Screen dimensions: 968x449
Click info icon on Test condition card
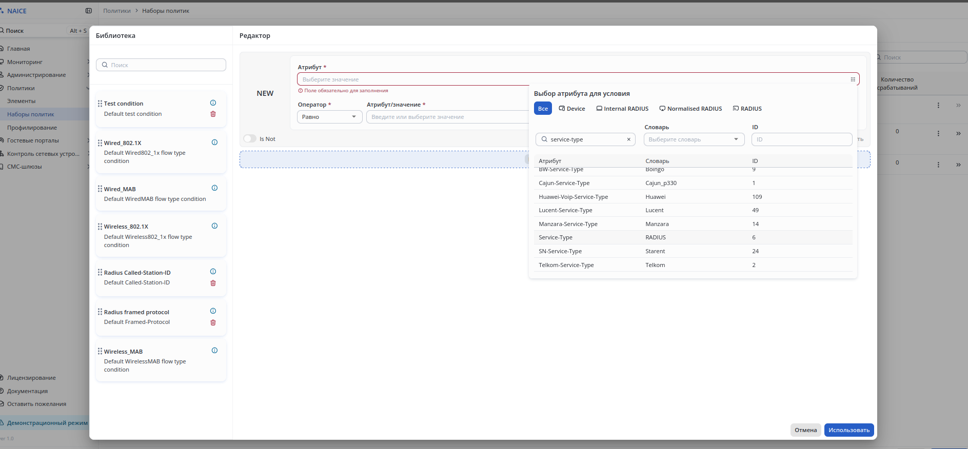[213, 103]
